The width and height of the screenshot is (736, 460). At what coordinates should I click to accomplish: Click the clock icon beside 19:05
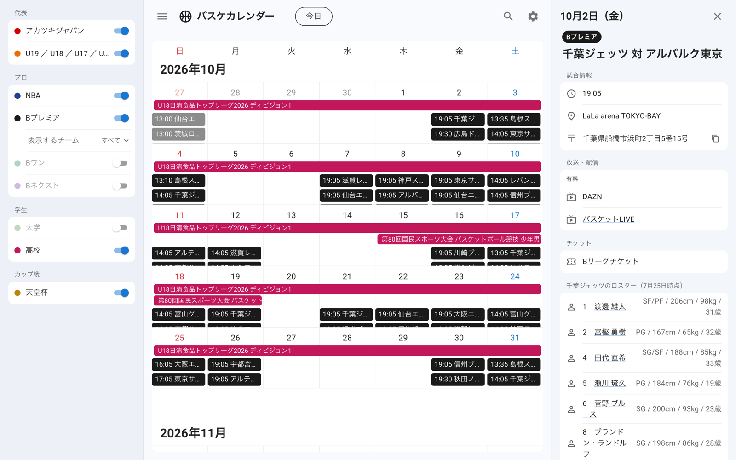point(571,93)
